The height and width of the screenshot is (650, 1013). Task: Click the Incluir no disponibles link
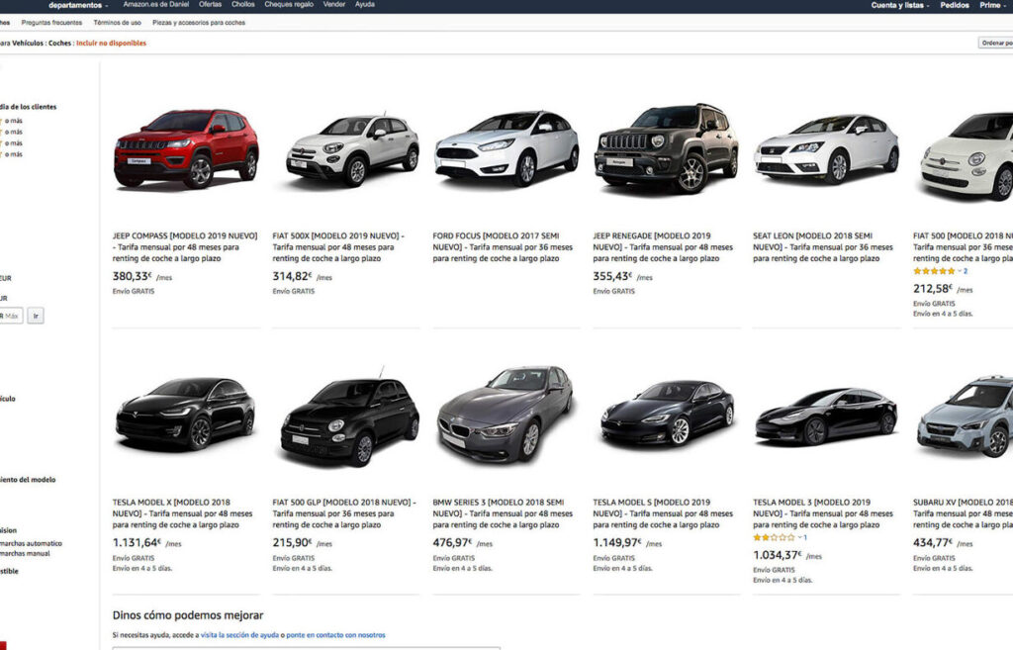(111, 44)
